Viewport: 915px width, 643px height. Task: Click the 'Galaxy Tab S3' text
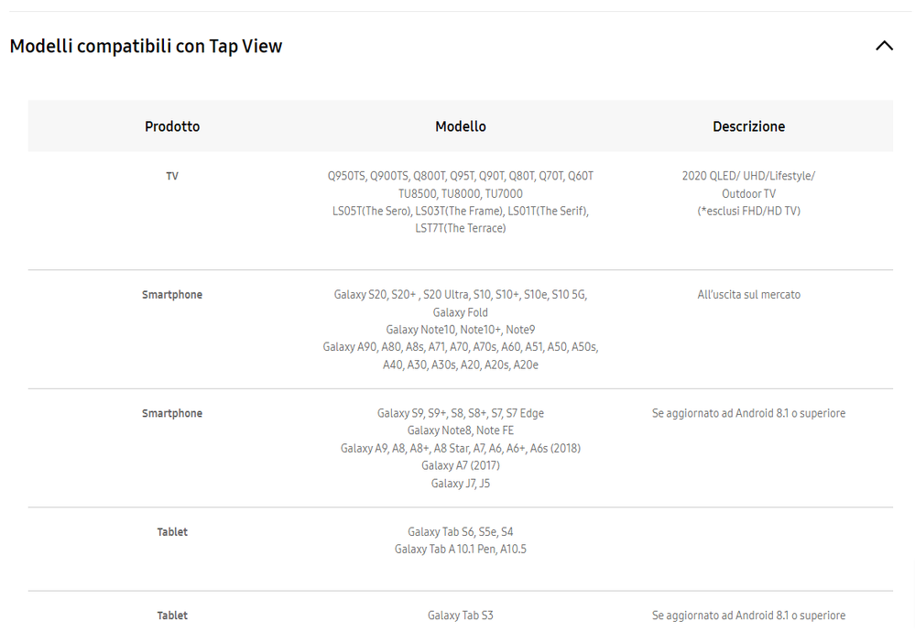click(461, 616)
